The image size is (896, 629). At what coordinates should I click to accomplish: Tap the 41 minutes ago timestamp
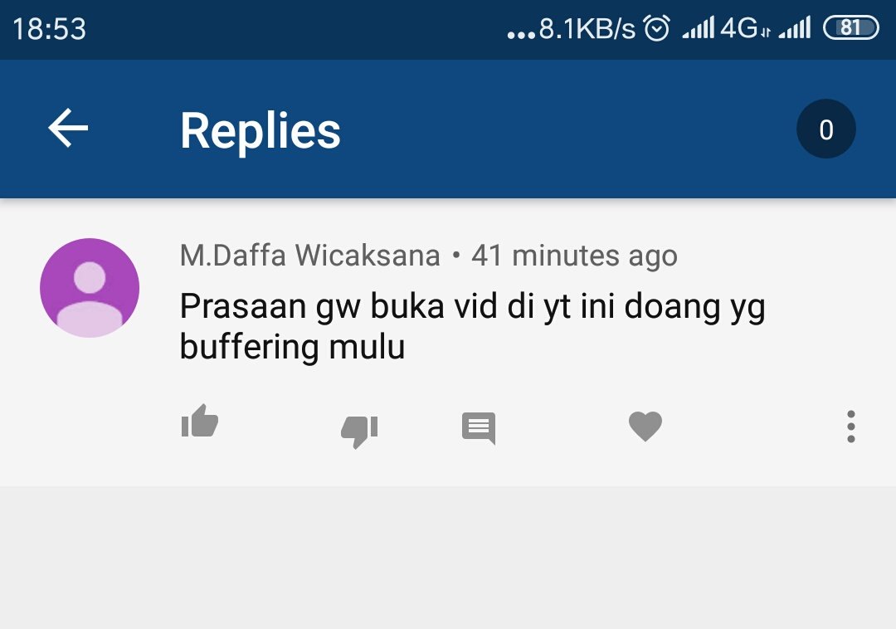coord(574,256)
